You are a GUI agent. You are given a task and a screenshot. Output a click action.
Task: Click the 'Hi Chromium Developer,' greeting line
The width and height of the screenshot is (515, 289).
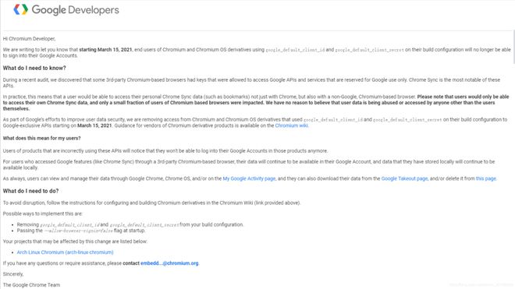point(29,39)
